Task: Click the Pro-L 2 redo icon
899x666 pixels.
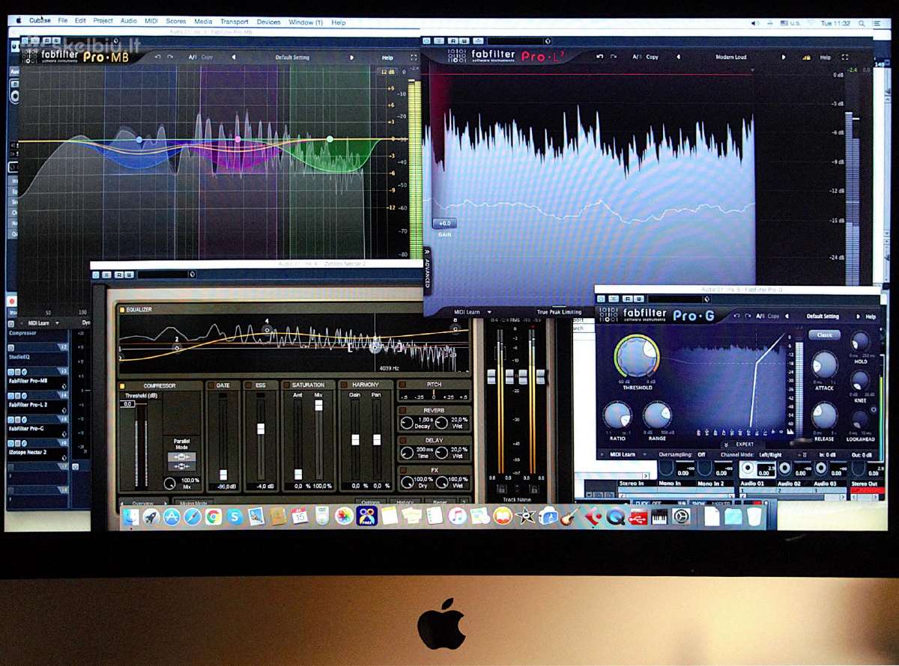Action: pos(614,57)
